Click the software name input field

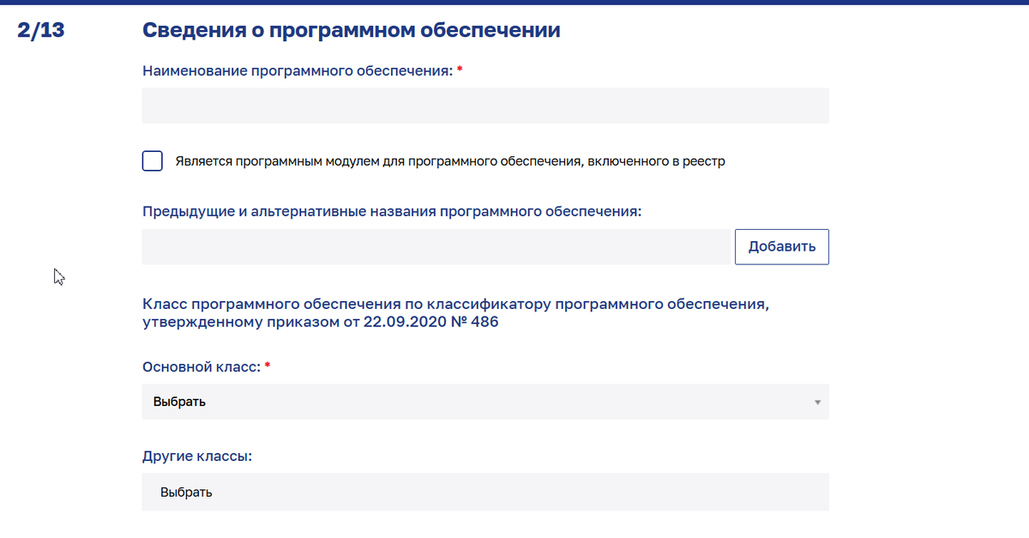tap(485, 106)
